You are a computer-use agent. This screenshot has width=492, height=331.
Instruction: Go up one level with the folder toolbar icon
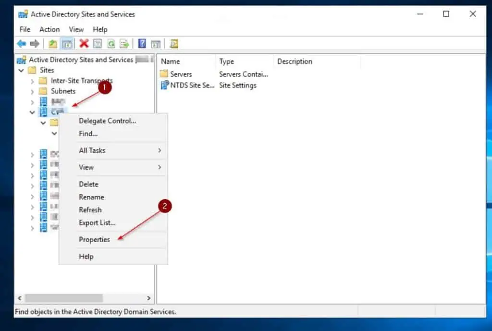(53, 44)
